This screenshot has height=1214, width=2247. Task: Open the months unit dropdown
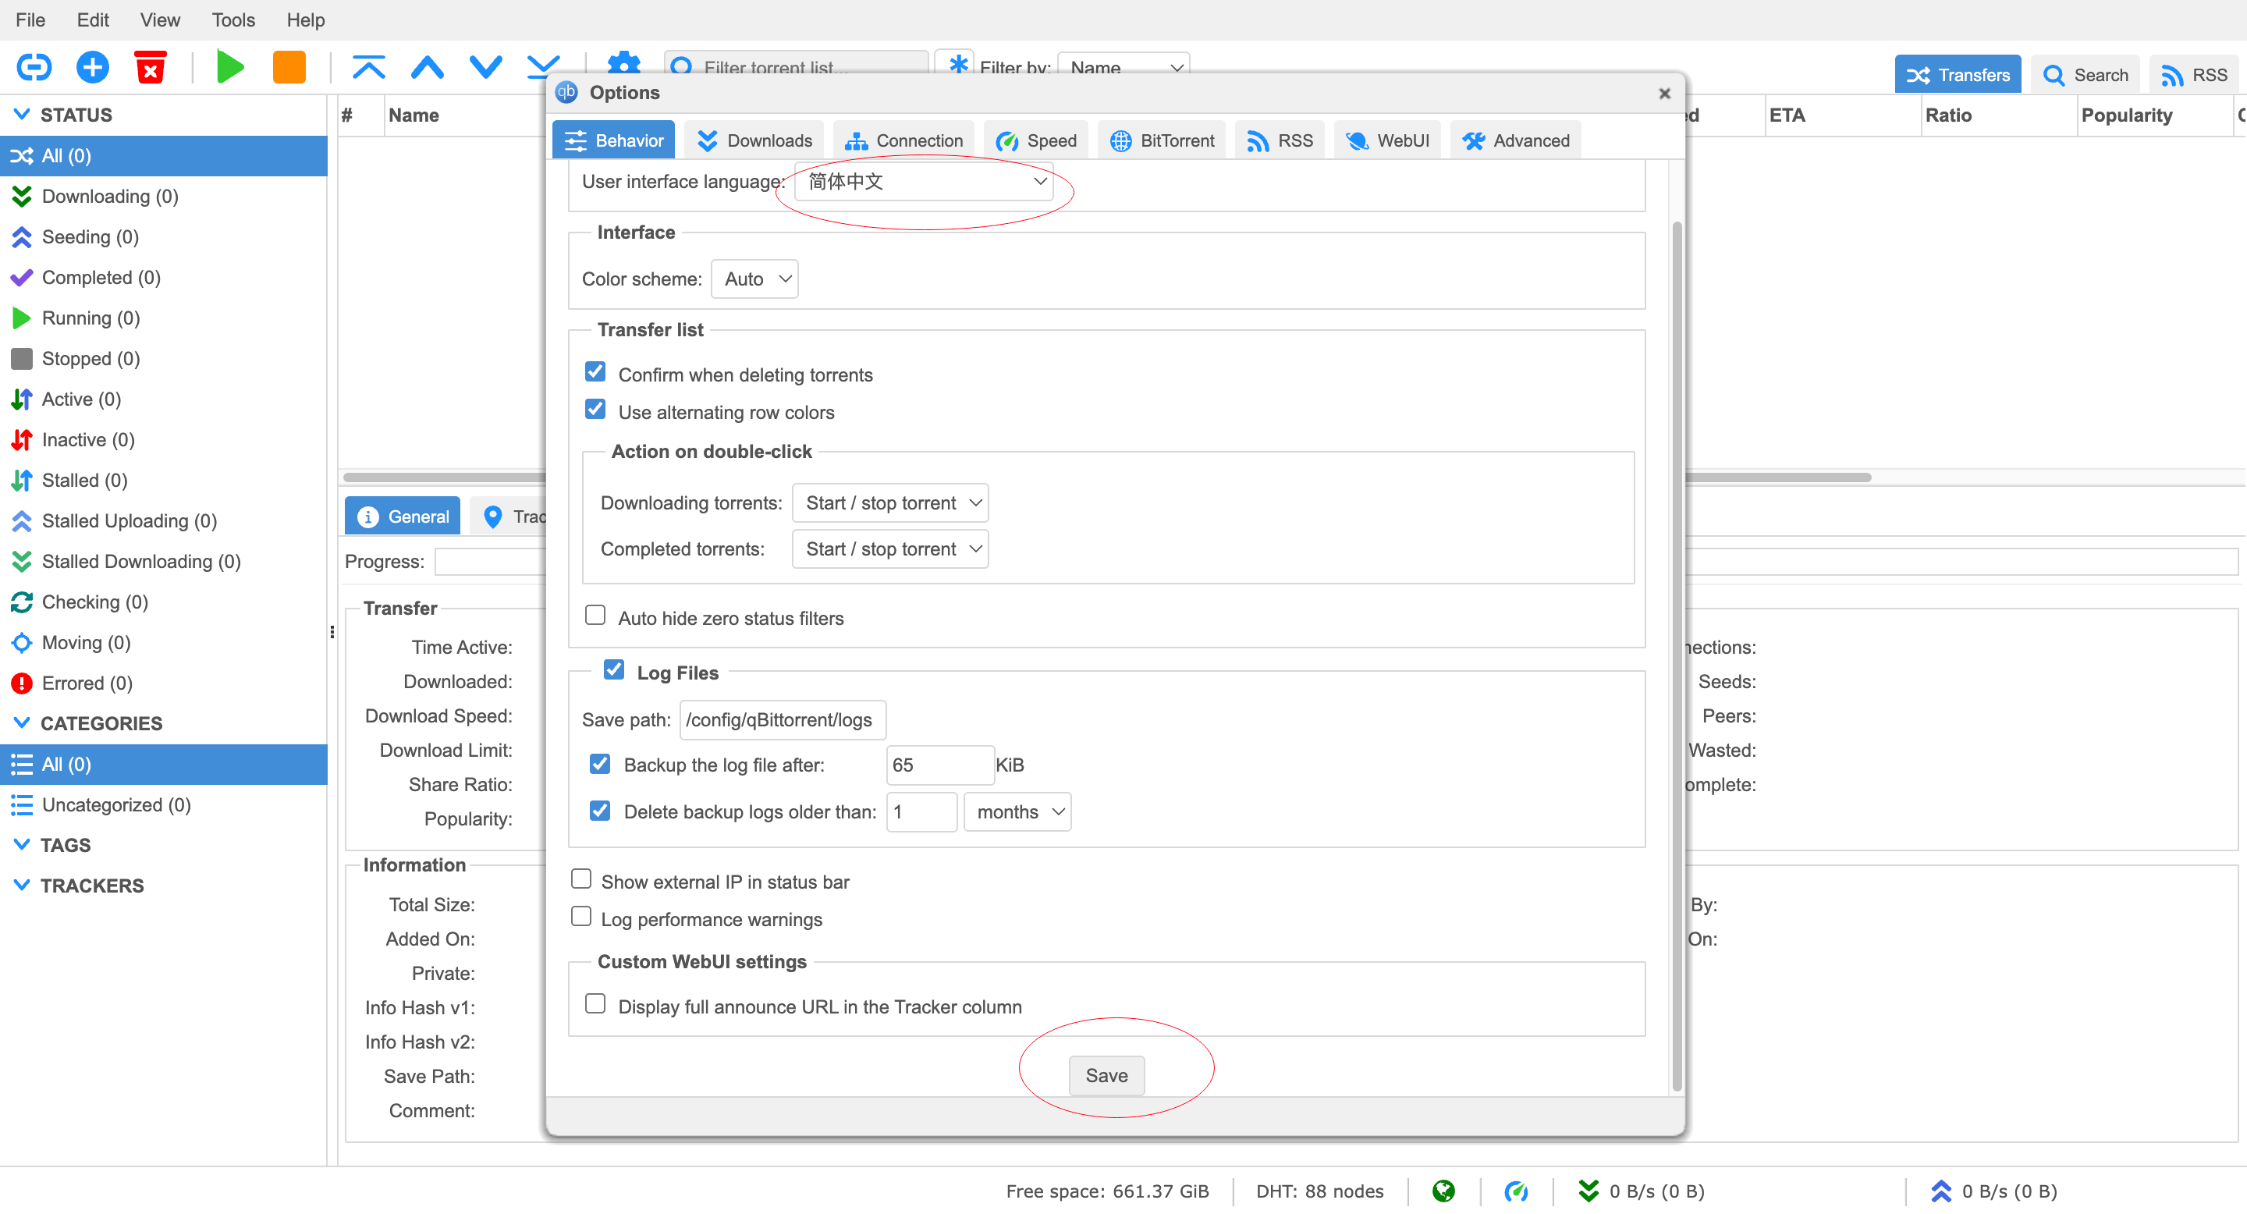[x=1017, y=812]
